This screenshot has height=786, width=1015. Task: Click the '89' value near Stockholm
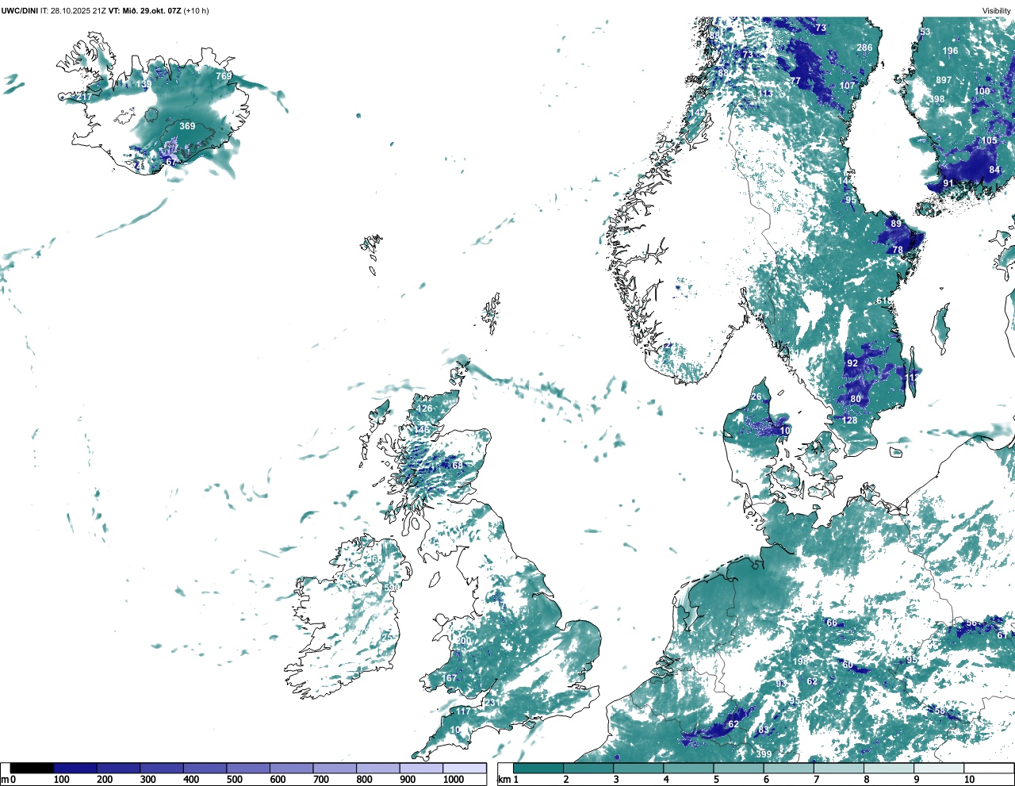pyautogui.click(x=896, y=224)
